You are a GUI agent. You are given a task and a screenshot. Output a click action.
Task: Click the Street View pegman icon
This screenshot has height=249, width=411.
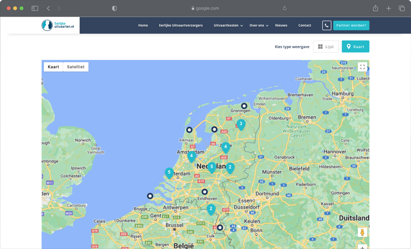pos(362,232)
